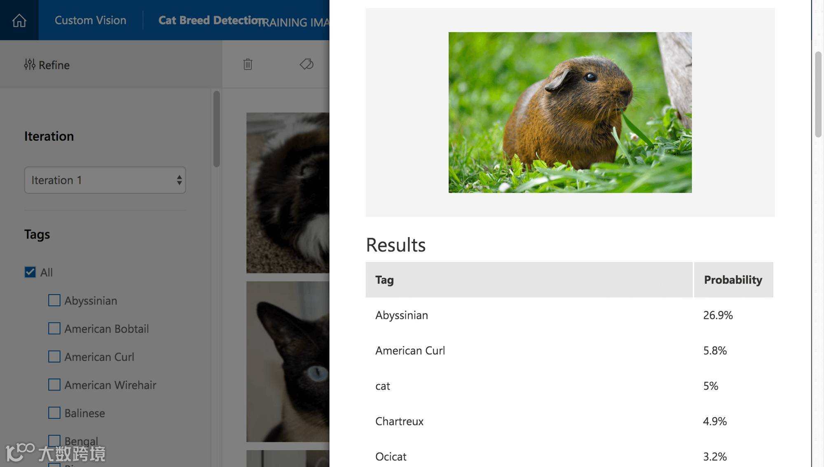The image size is (824, 467).
Task: Click the guinea pig preview image
Action: [x=570, y=112]
